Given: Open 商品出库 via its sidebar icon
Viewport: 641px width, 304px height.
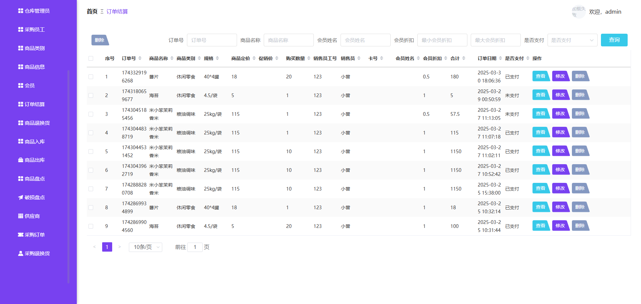Looking at the screenshot, I should click(20, 160).
